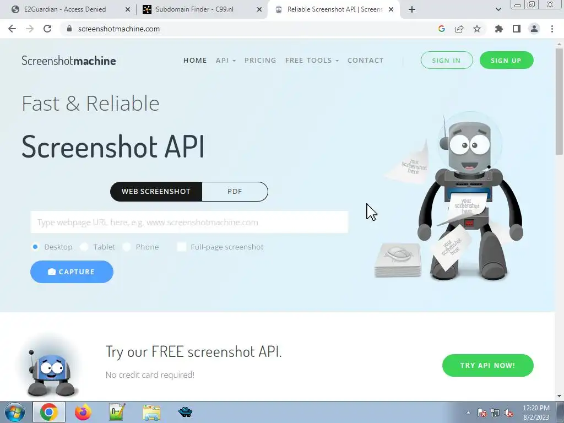
Task: Click the SIGN UP button
Action: click(x=507, y=60)
